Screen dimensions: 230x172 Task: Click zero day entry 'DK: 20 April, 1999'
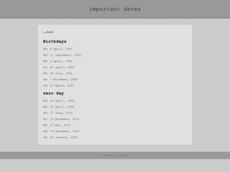pyautogui.click(x=59, y=107)
